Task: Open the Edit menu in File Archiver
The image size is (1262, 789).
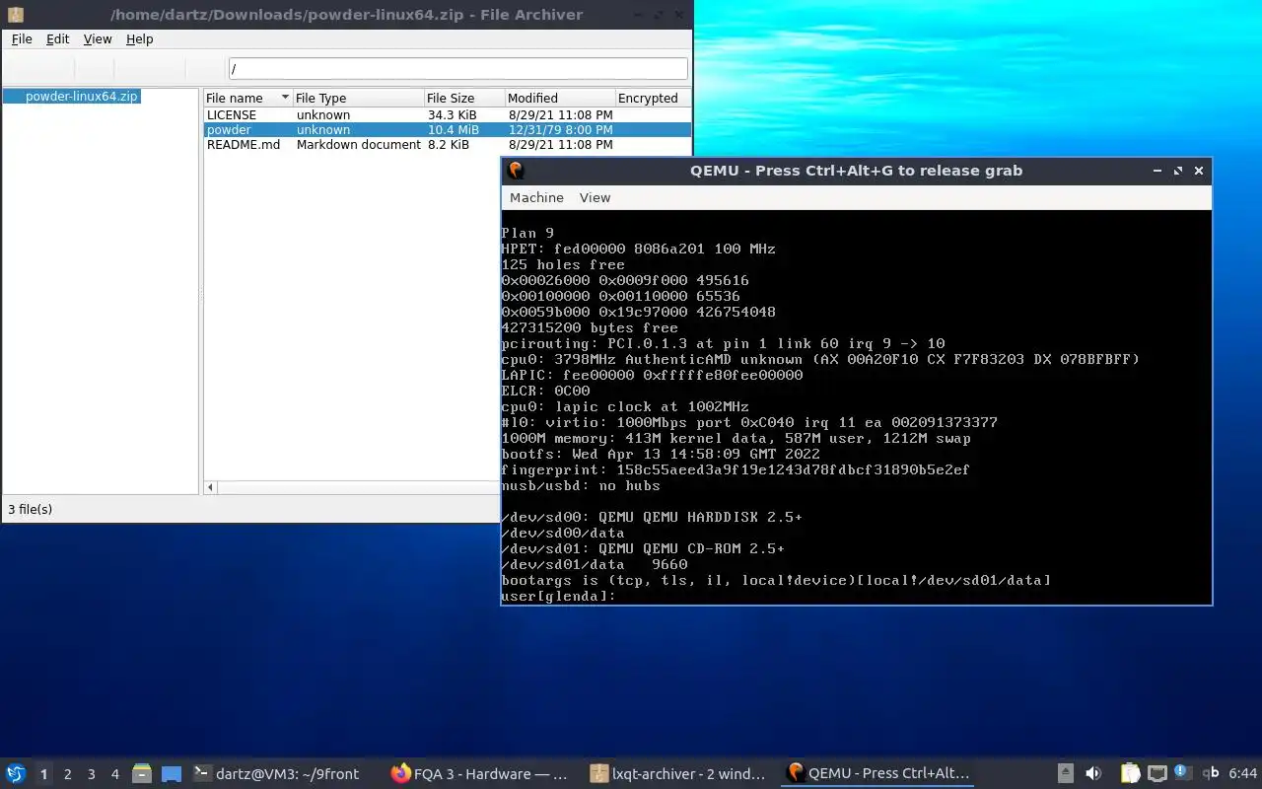Action: pyautogui.click(x=58, y=39)
